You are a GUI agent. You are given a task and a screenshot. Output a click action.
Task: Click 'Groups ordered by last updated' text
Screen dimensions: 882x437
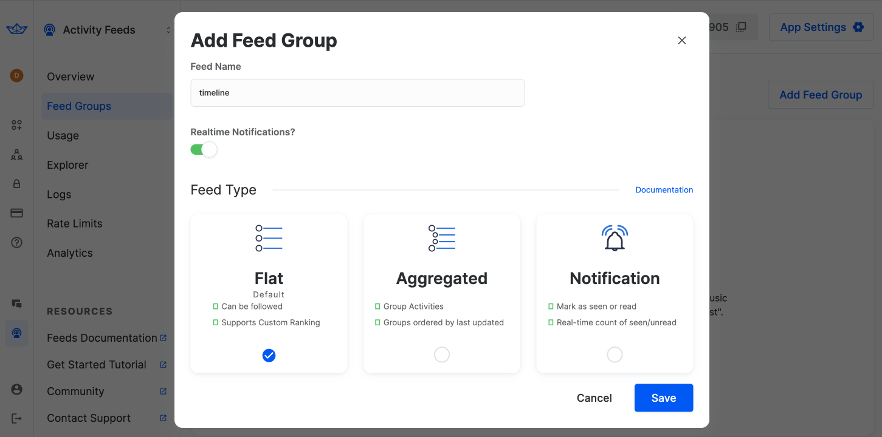(x=444, y=322)
